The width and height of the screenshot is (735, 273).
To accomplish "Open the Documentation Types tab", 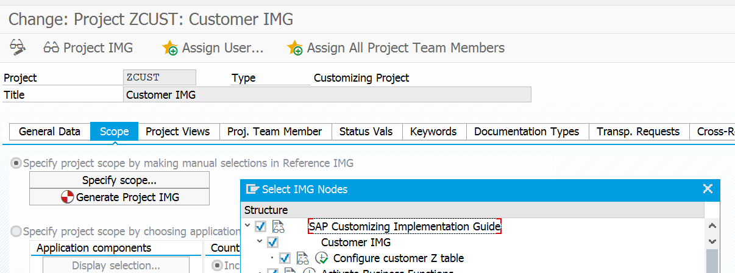I will [527, 132].
